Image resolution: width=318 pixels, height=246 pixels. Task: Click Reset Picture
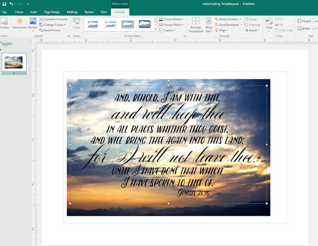point(50,30)
